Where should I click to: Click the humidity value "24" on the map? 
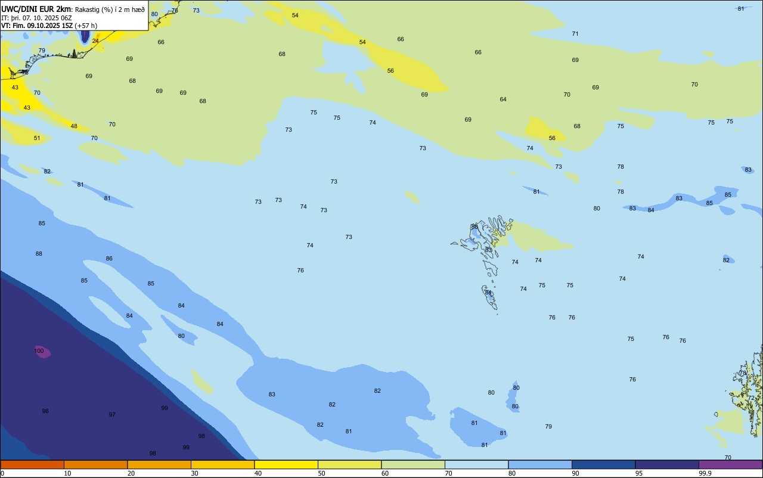tap(95, 41)
